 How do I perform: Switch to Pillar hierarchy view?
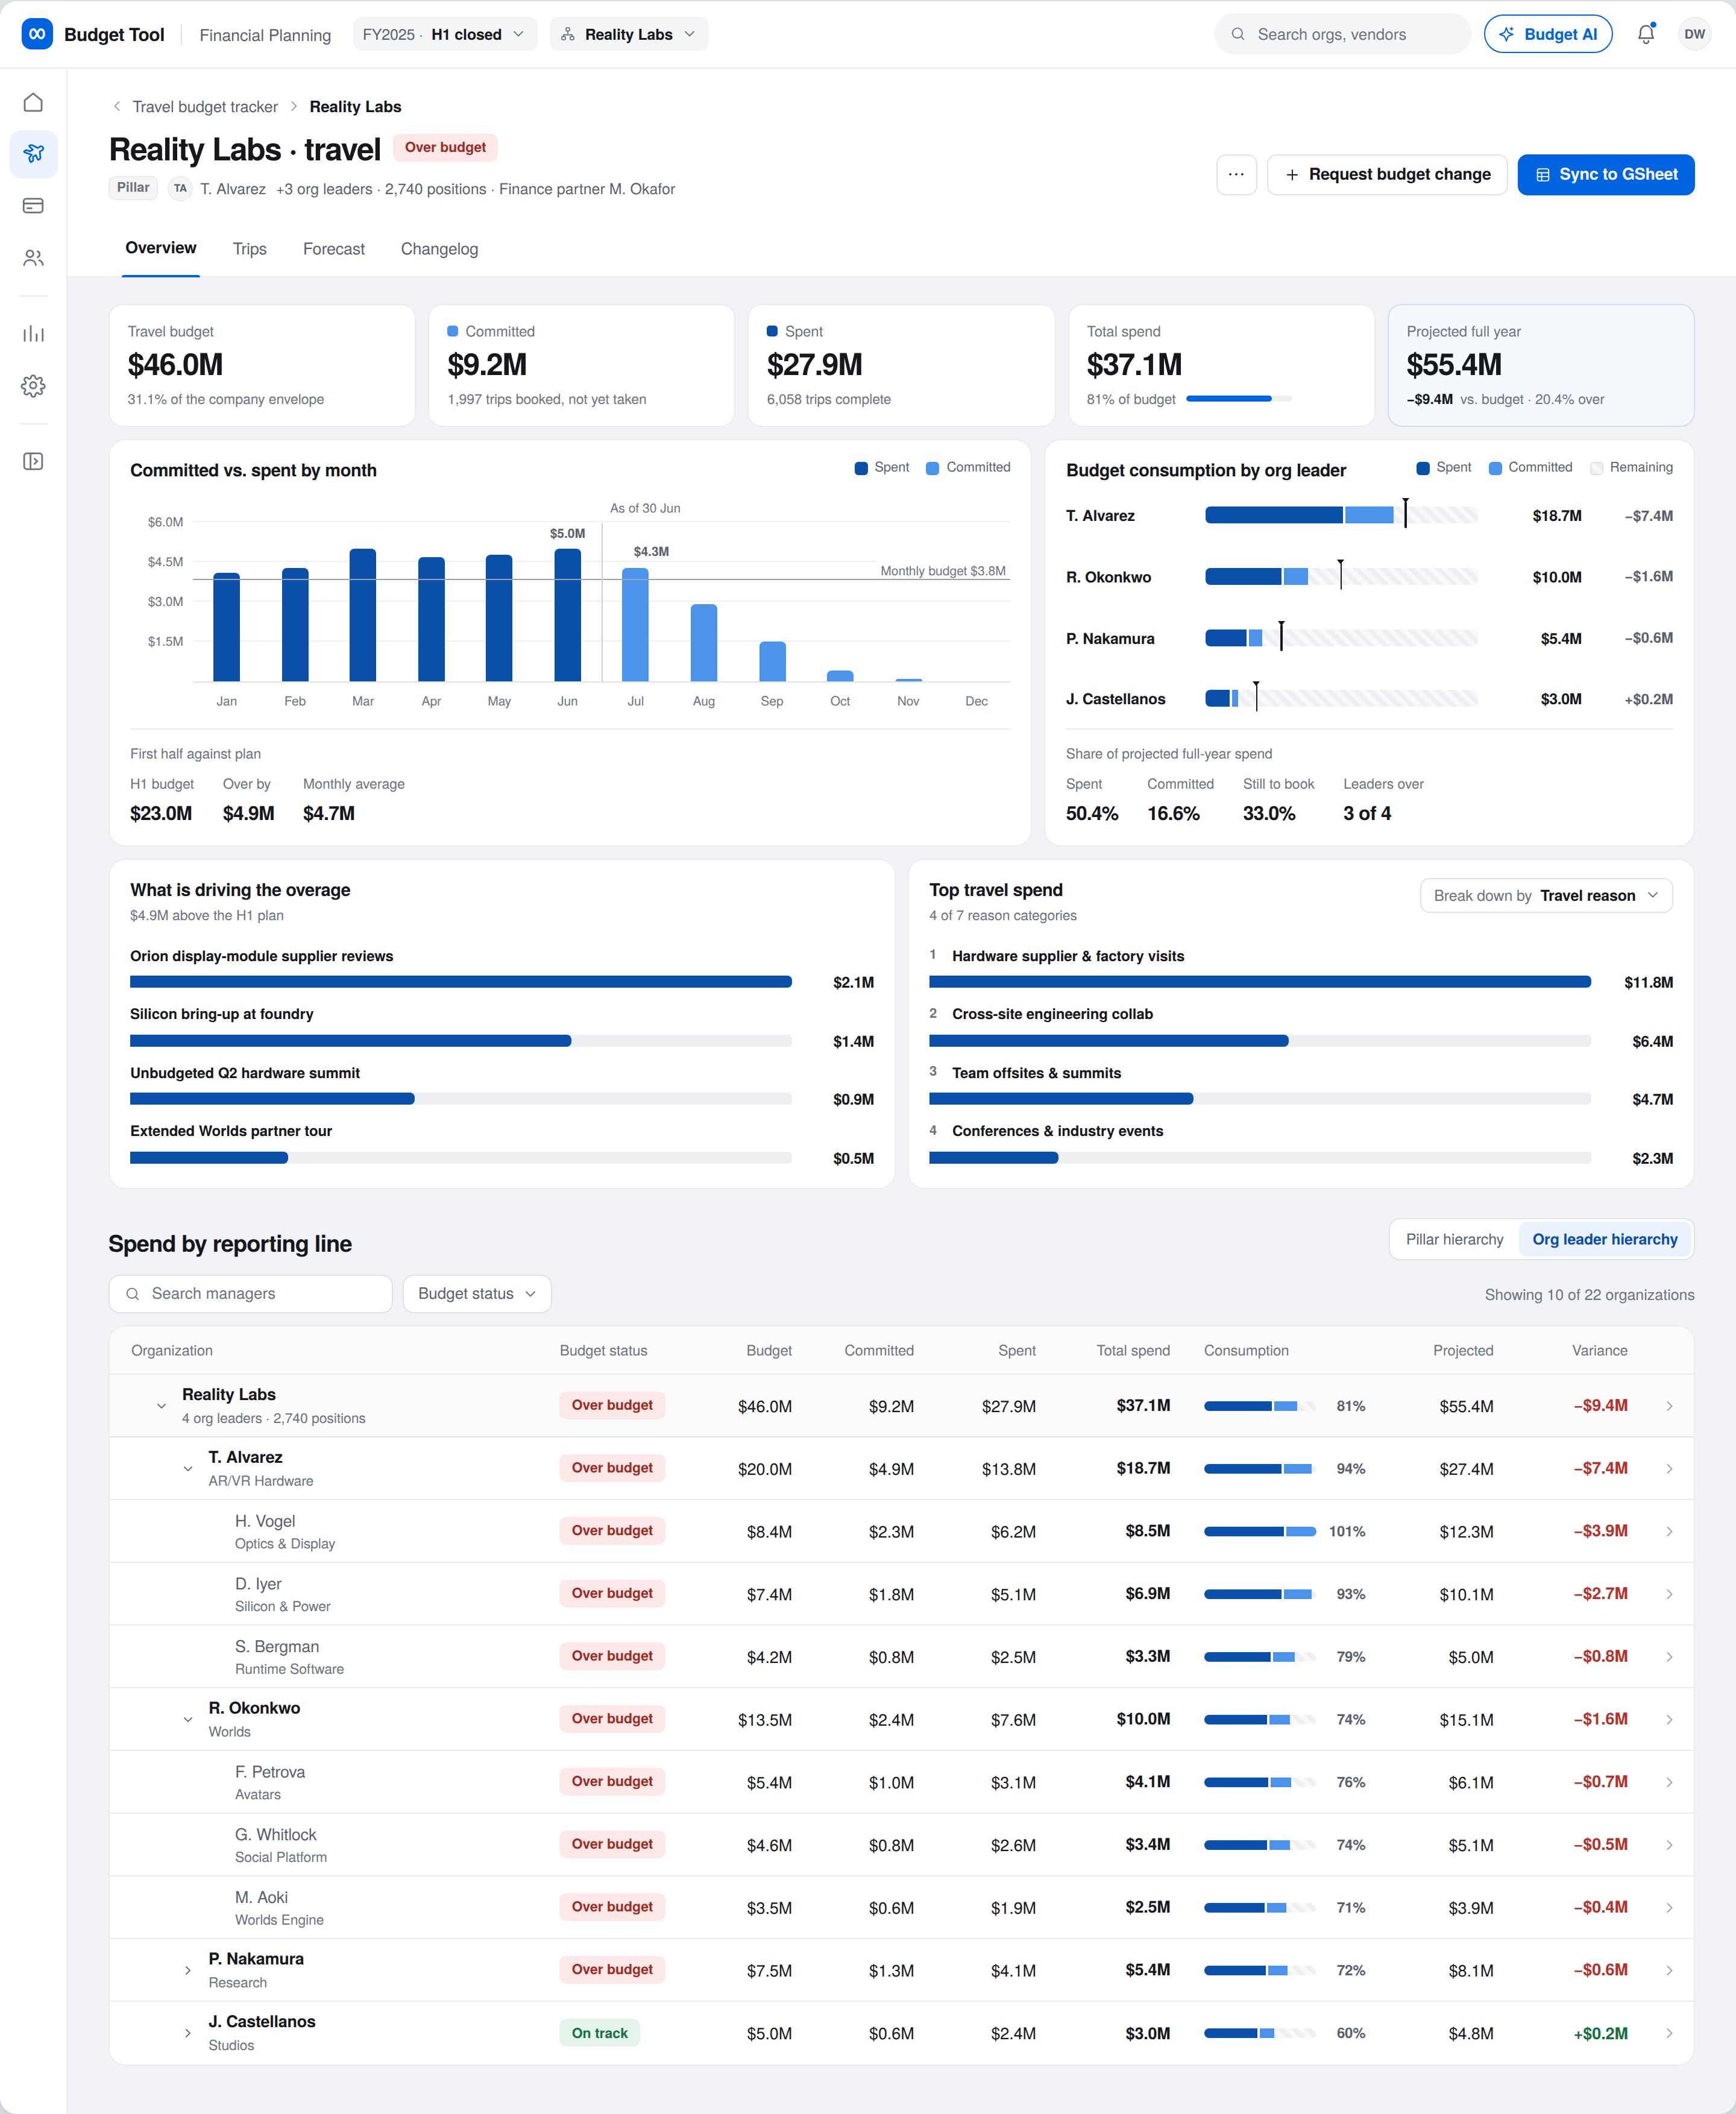(x=1454, y=1238)
